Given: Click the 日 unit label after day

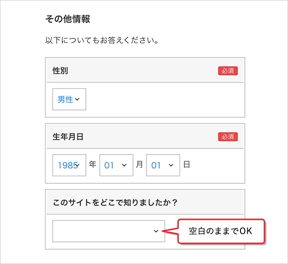Looking at the screenshot, I should pos(187,165).
